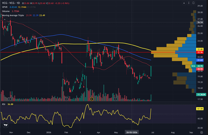Open the earnings E marker near November
Screen dimensions: 208x135
(x=10, y=99)
